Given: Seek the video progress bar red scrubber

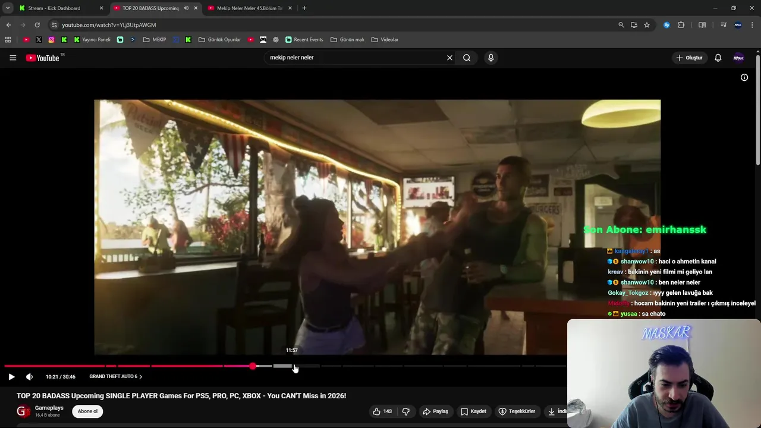Looking at the screenshot, I should click(x=253, y=366).
